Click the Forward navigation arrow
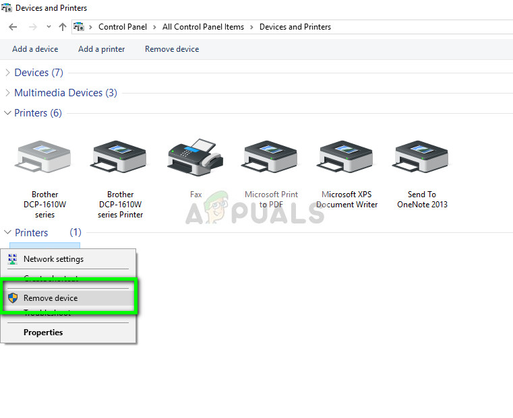 33,27
